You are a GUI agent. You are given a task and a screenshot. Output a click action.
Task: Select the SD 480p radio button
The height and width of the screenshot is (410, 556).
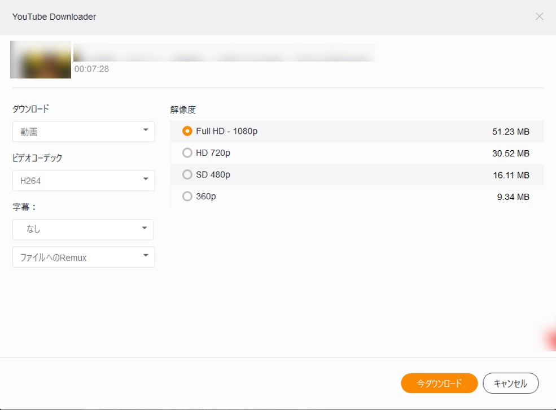pyautogui.click(x=187, y=175)
